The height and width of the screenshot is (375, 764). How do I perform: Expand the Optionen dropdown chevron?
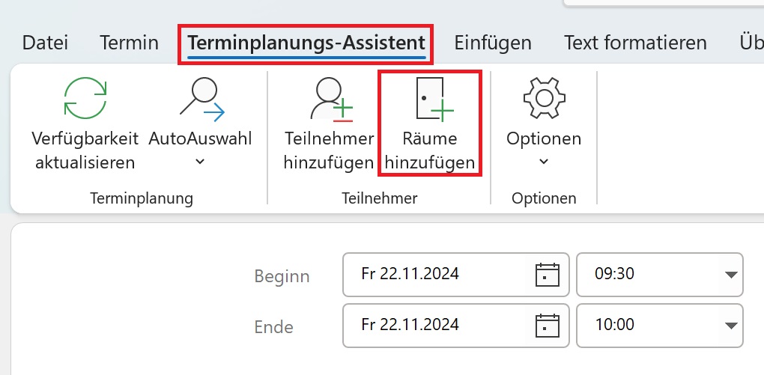pos(544,162)
